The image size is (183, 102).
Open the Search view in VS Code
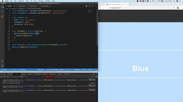coord(2,11)
